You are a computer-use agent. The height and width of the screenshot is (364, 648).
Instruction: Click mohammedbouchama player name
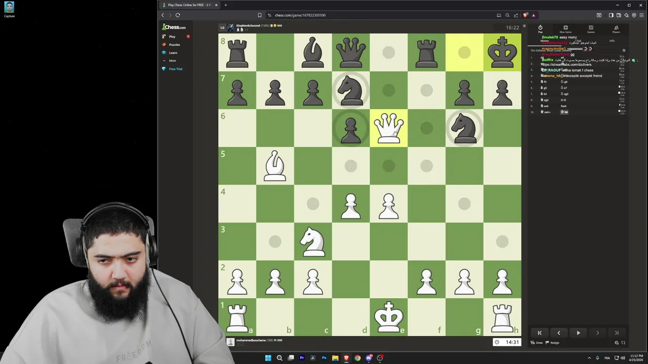pos(251,340)
